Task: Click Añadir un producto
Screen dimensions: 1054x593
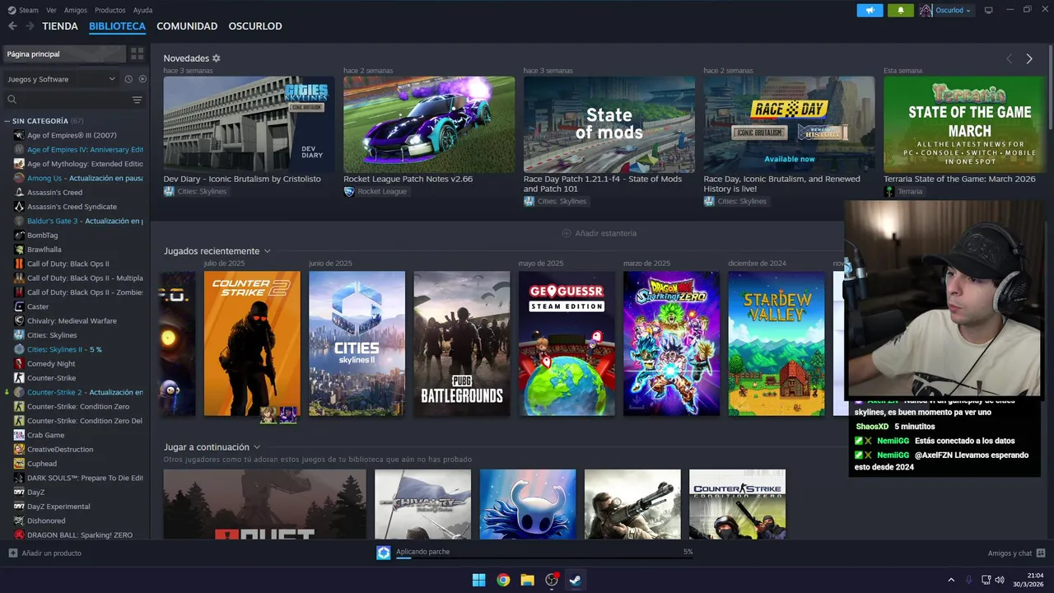Action: 45,553
